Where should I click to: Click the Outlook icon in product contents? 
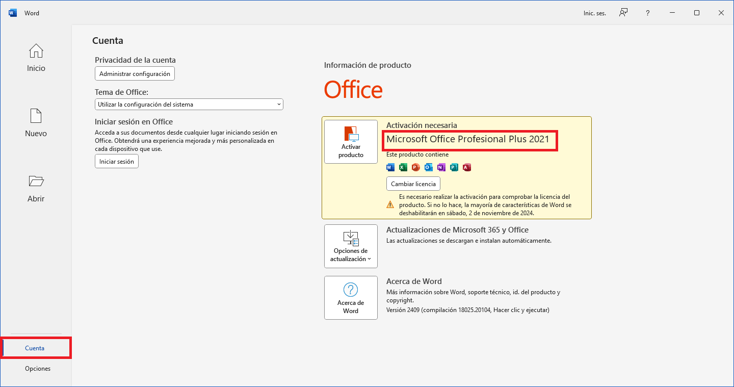click(429, 167)
